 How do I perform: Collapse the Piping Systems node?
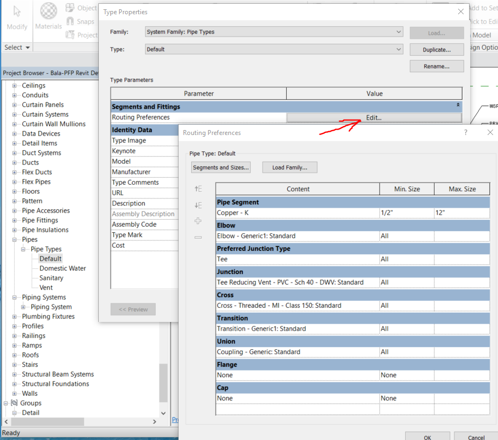tap(14, 297)
